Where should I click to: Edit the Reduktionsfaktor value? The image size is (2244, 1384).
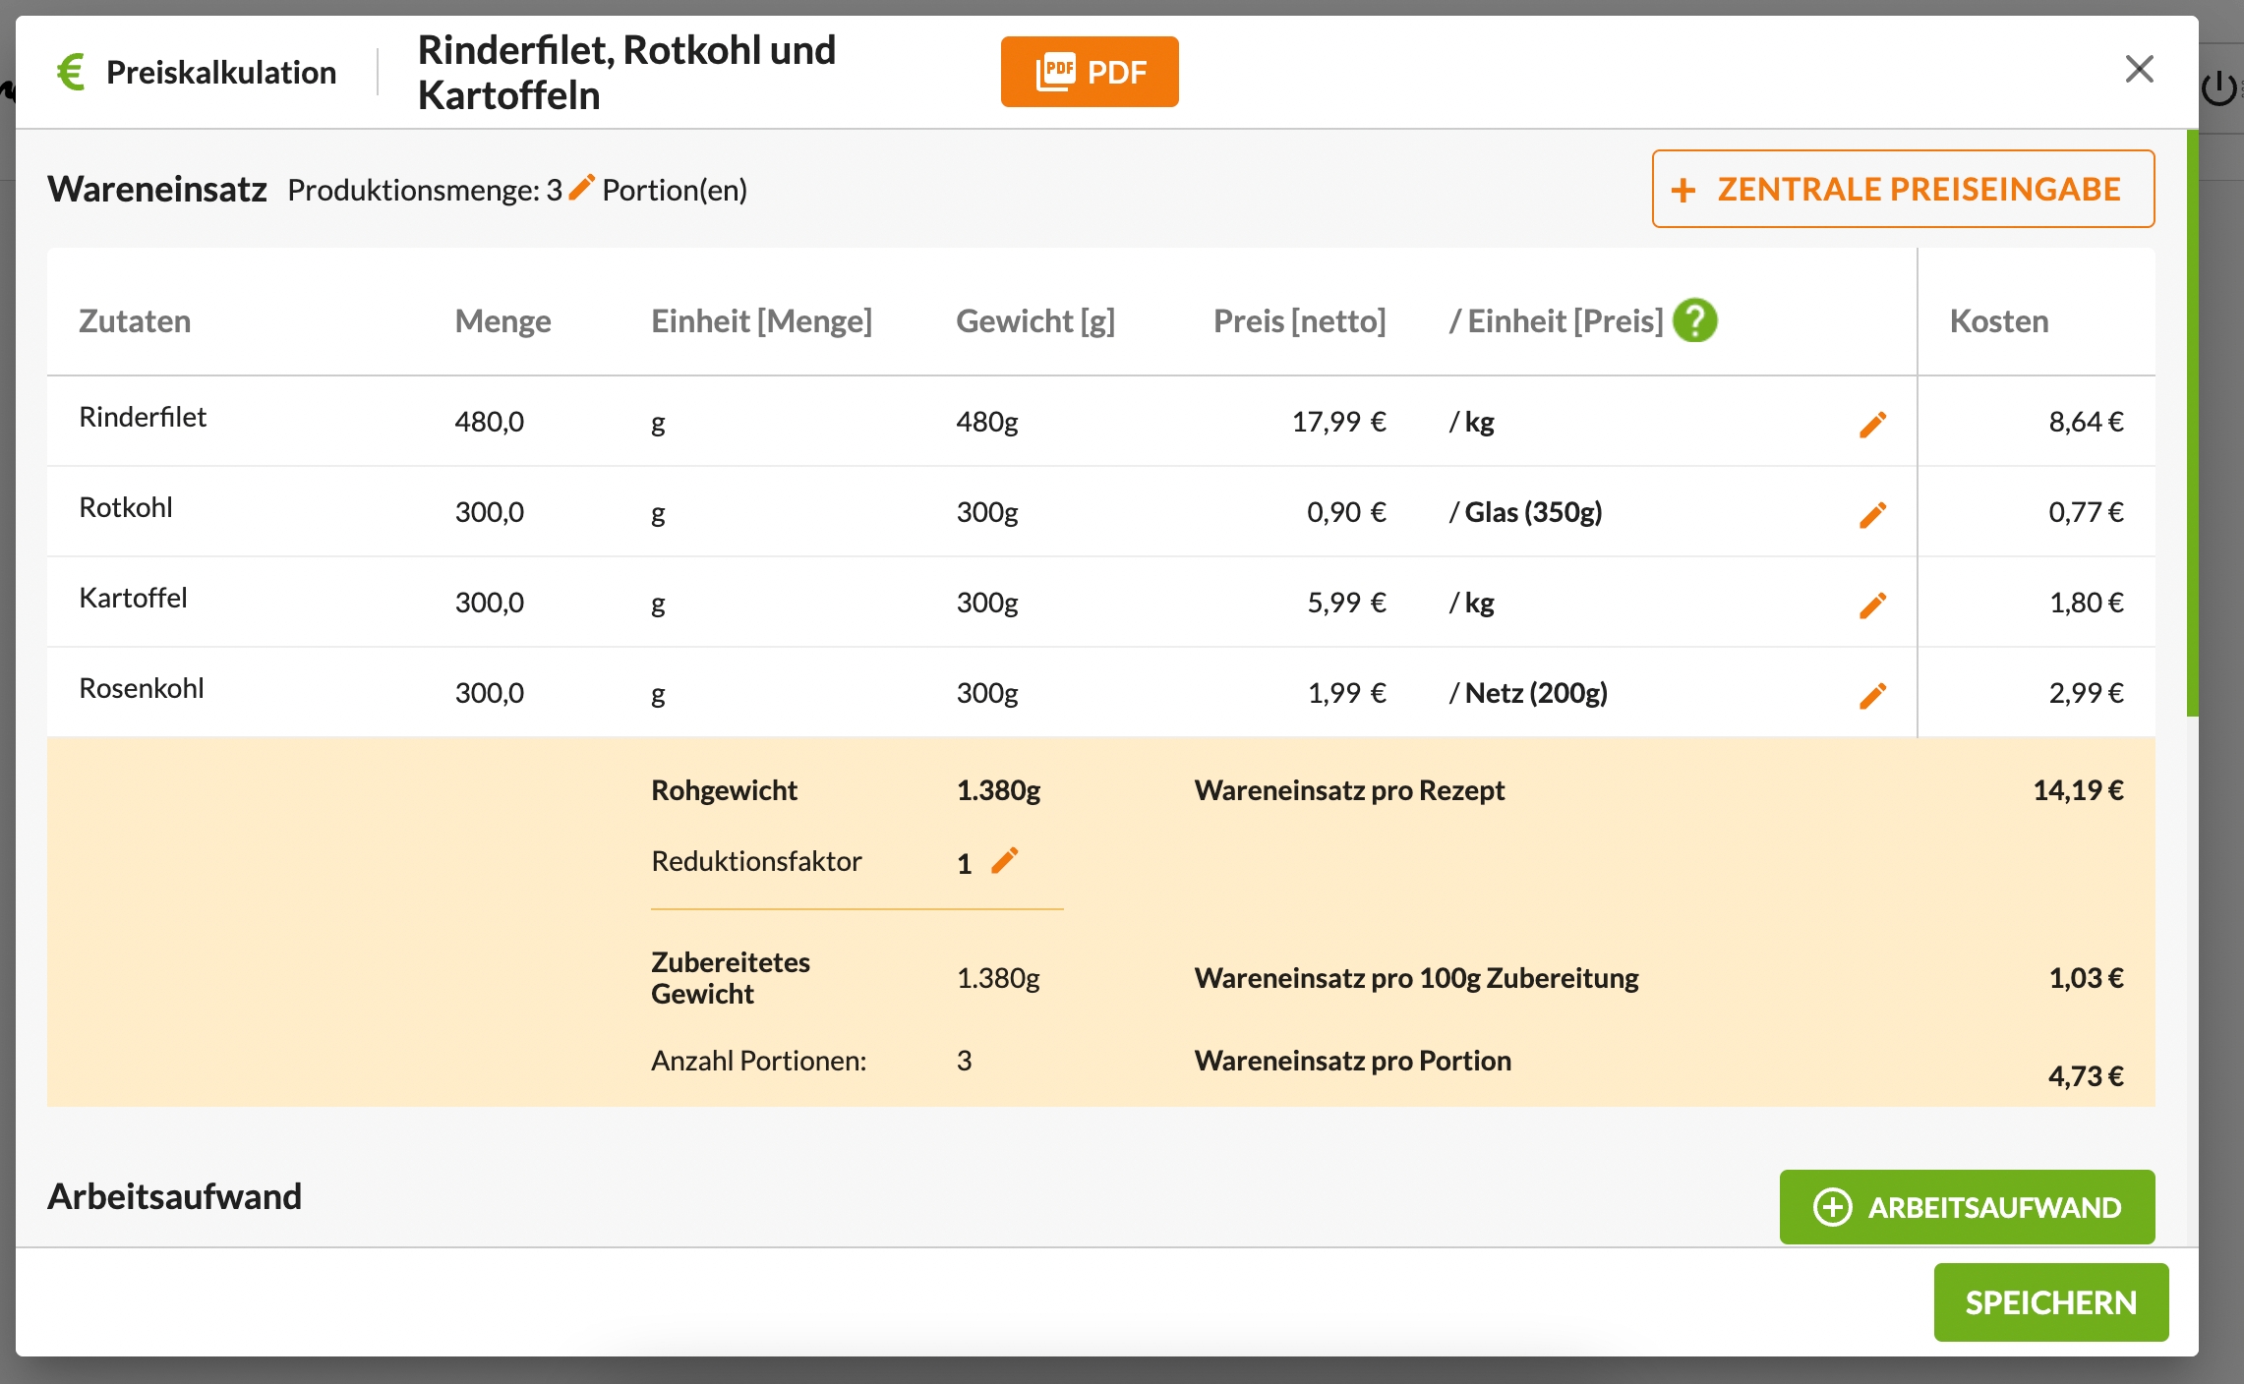(1004, 860)
